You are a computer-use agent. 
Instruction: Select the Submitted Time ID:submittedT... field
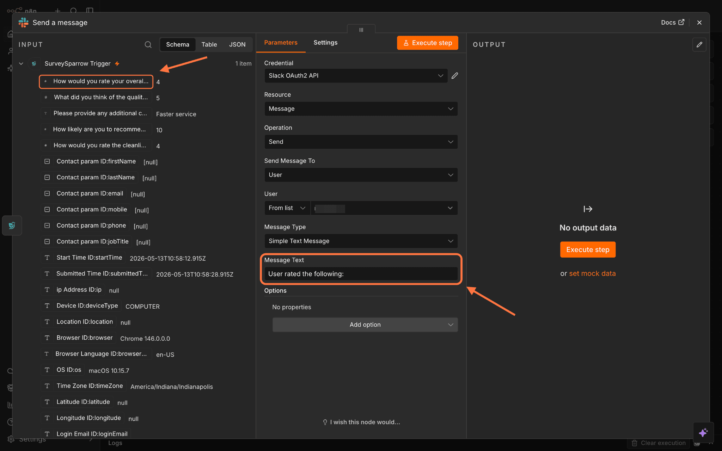97,274
